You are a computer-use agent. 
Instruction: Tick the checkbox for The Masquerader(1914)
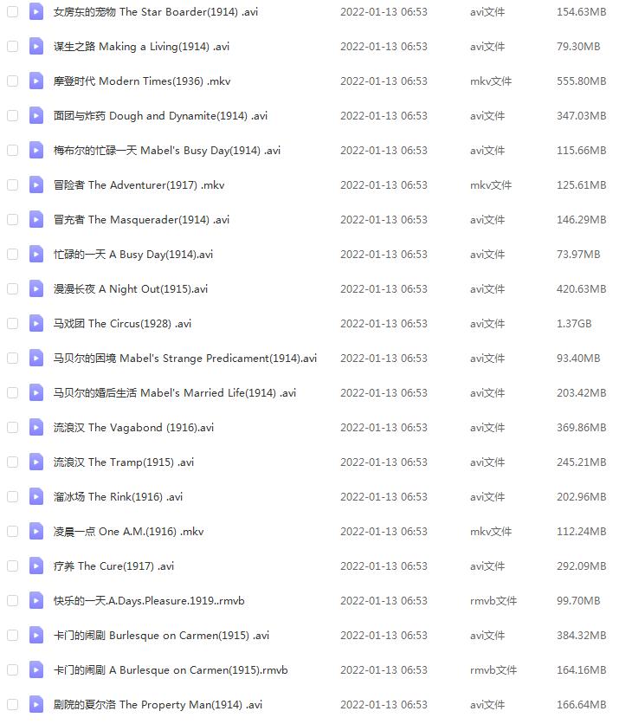(x=13, y=220)
